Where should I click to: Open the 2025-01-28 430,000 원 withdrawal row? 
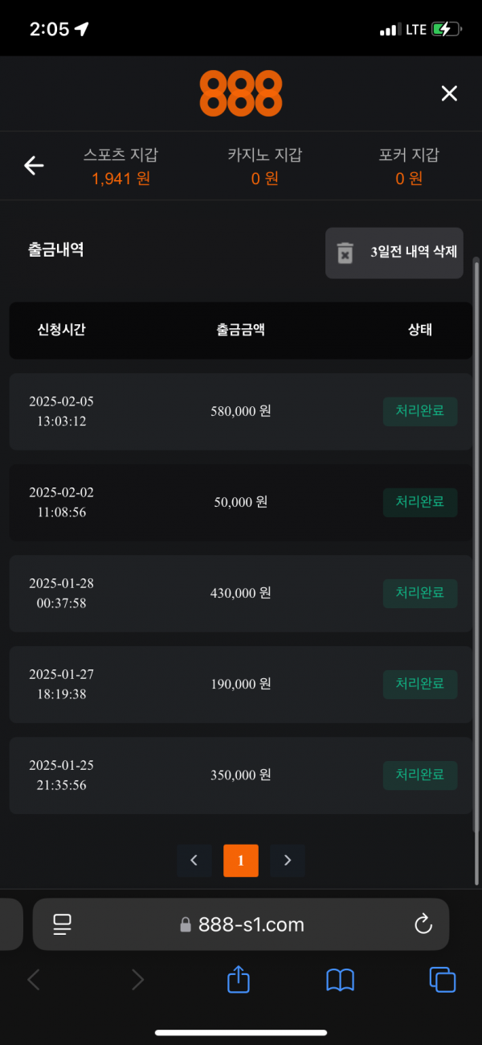coord(241,593)
